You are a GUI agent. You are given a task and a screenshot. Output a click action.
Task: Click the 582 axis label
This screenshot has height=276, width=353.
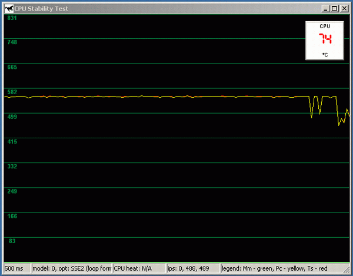12,92
